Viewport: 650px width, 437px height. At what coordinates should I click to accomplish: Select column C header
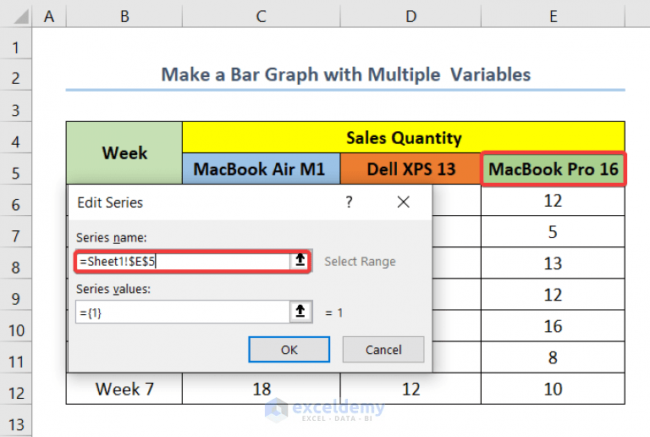point(262,16)
